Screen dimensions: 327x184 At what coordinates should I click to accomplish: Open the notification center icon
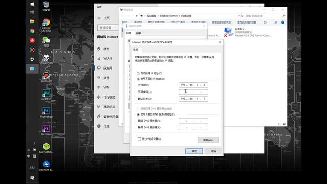pos(32,178)
